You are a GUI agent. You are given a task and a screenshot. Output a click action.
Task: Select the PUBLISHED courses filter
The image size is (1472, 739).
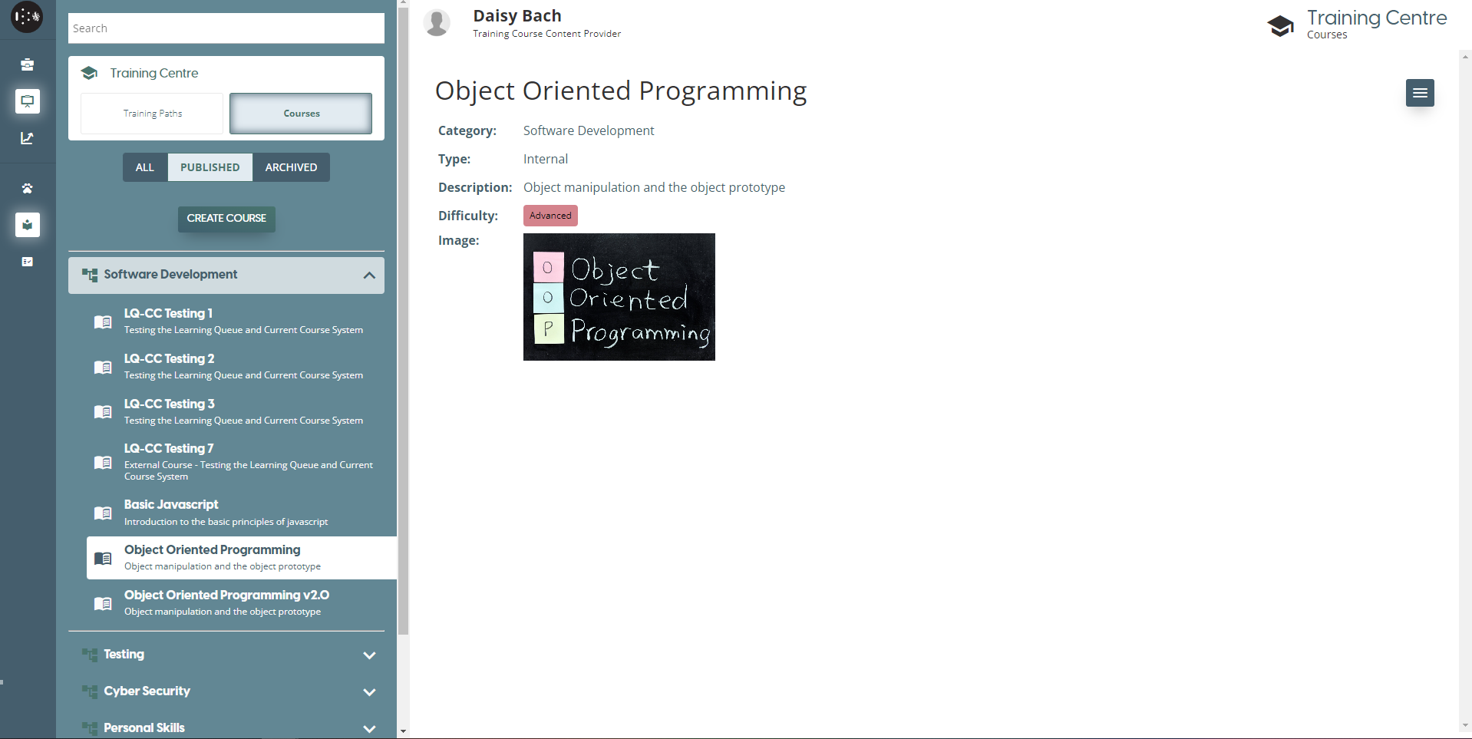[x=210, y=167]
